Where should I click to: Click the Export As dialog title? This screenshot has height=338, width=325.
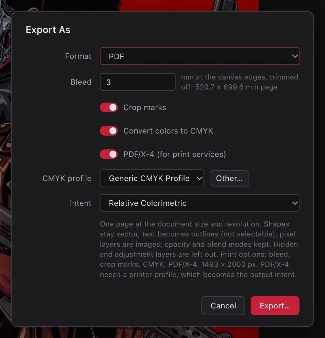tap(48, 30)
